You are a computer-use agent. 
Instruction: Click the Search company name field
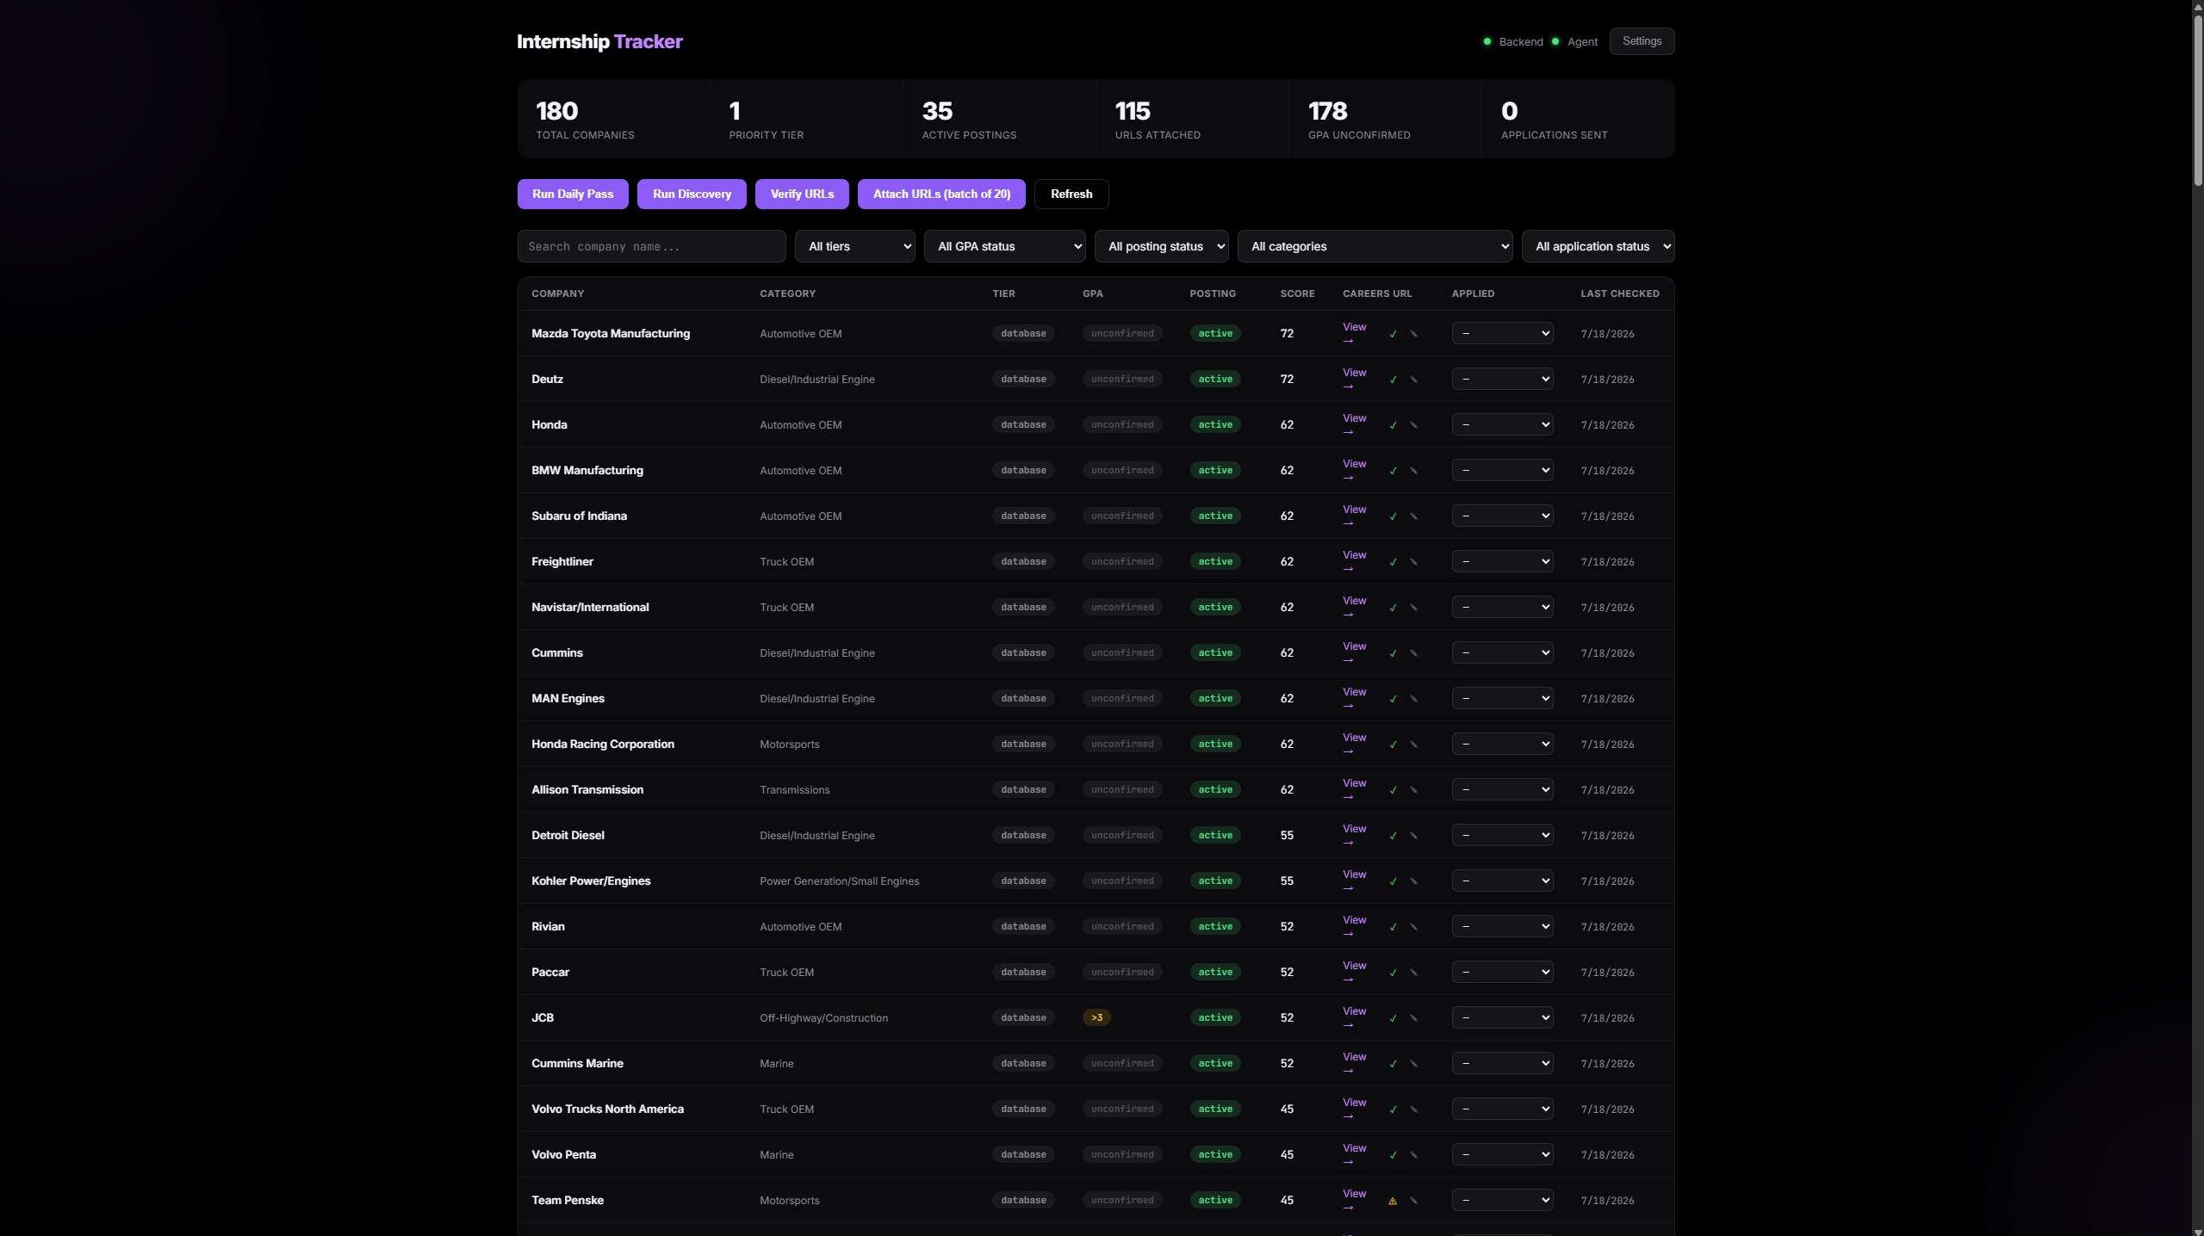tap(651, 246)
